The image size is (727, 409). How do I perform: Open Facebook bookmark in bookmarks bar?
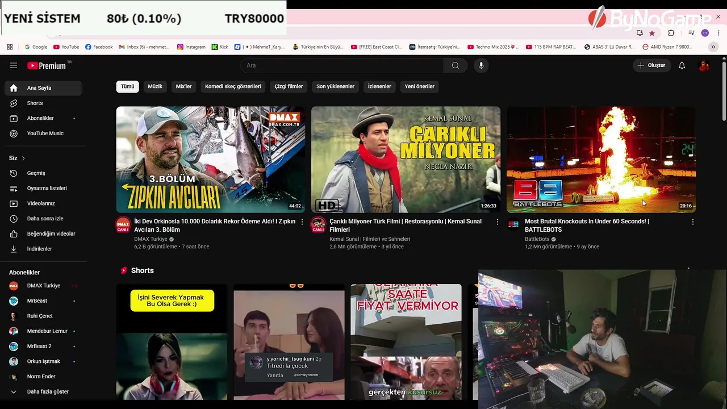point(99,47)
